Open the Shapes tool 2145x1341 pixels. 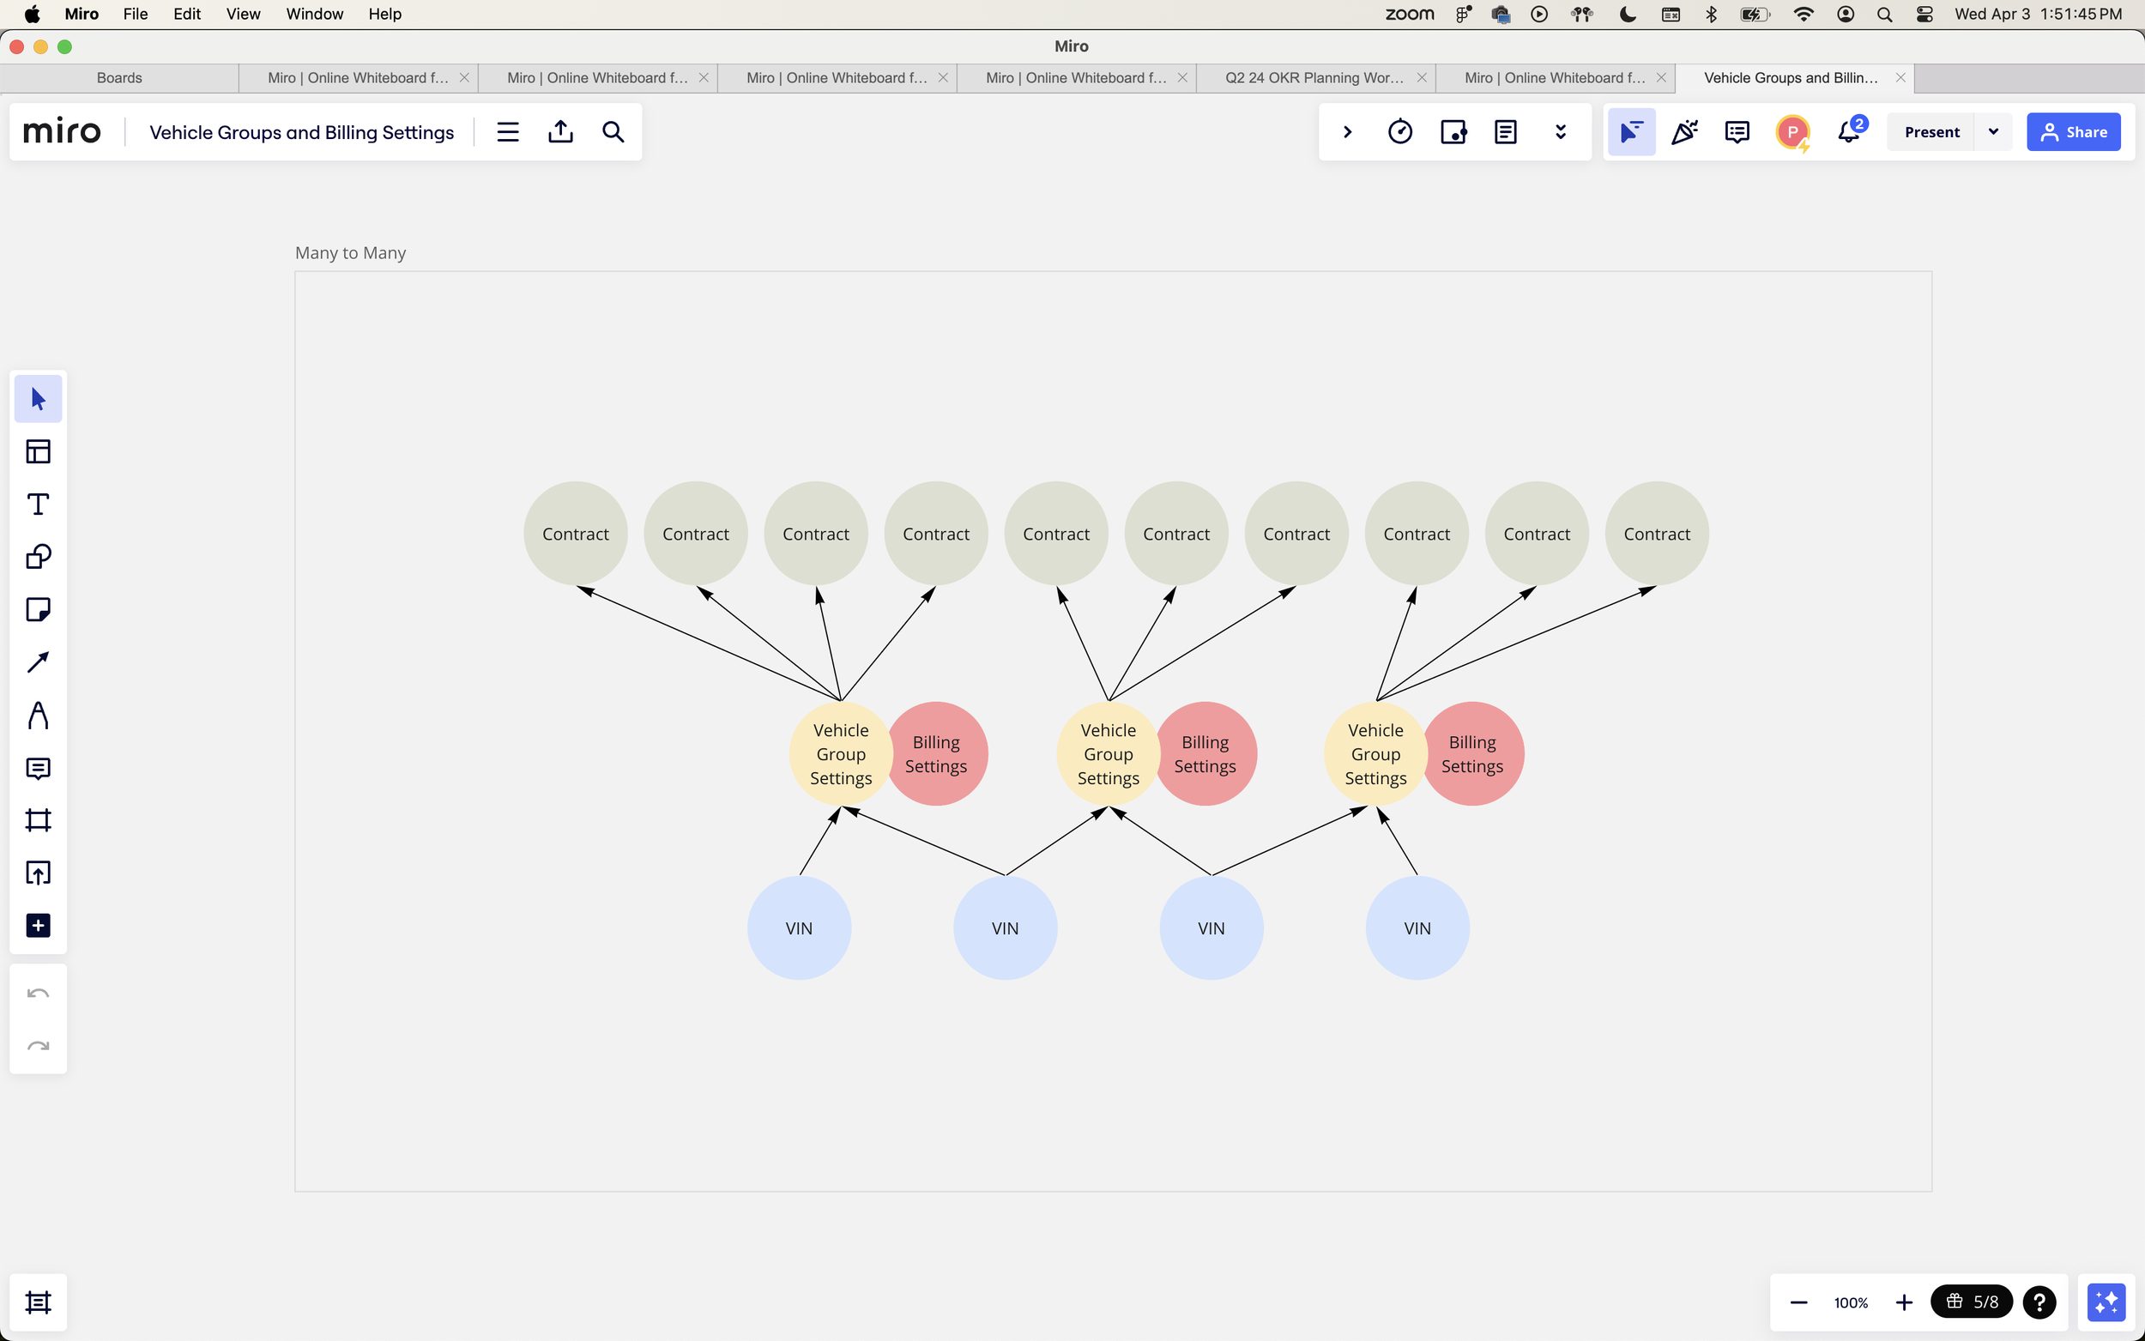pyautogui.click(x=38, y=557)
